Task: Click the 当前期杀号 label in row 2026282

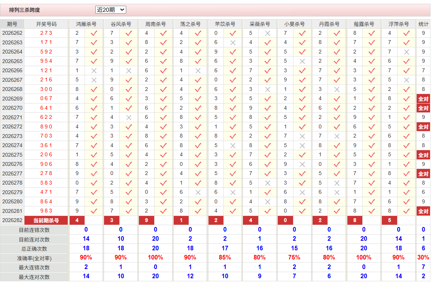Action: tap(46, 221)
